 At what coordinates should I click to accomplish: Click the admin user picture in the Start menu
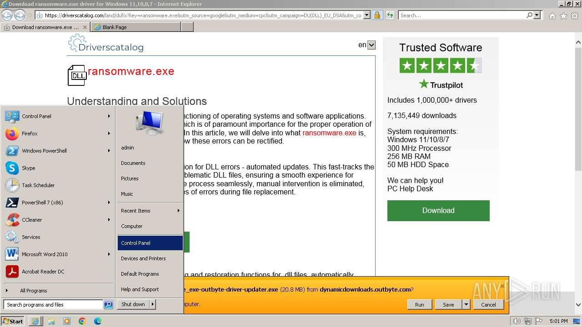coord(150,123)
